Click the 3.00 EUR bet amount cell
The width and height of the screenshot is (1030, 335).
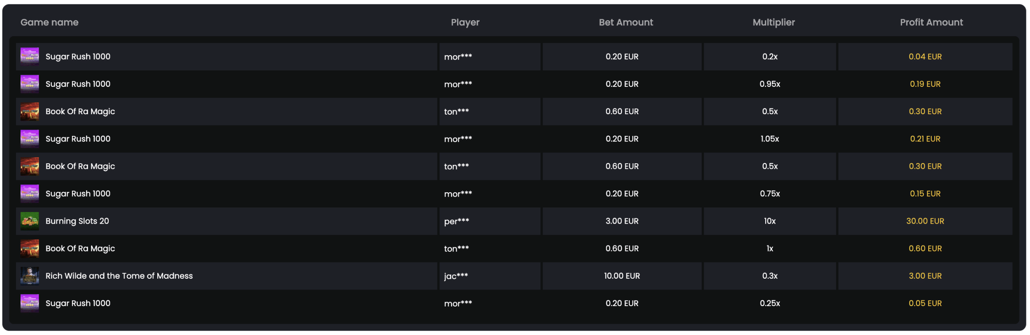click(622, 221)
